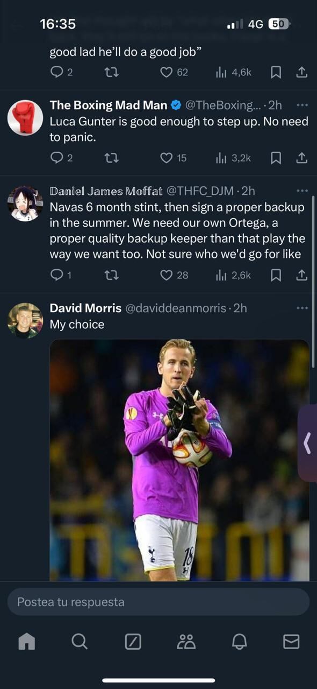
Task: Open the share menu on the Boxing Mad Man tweet
Action: [x=301, y=158]
